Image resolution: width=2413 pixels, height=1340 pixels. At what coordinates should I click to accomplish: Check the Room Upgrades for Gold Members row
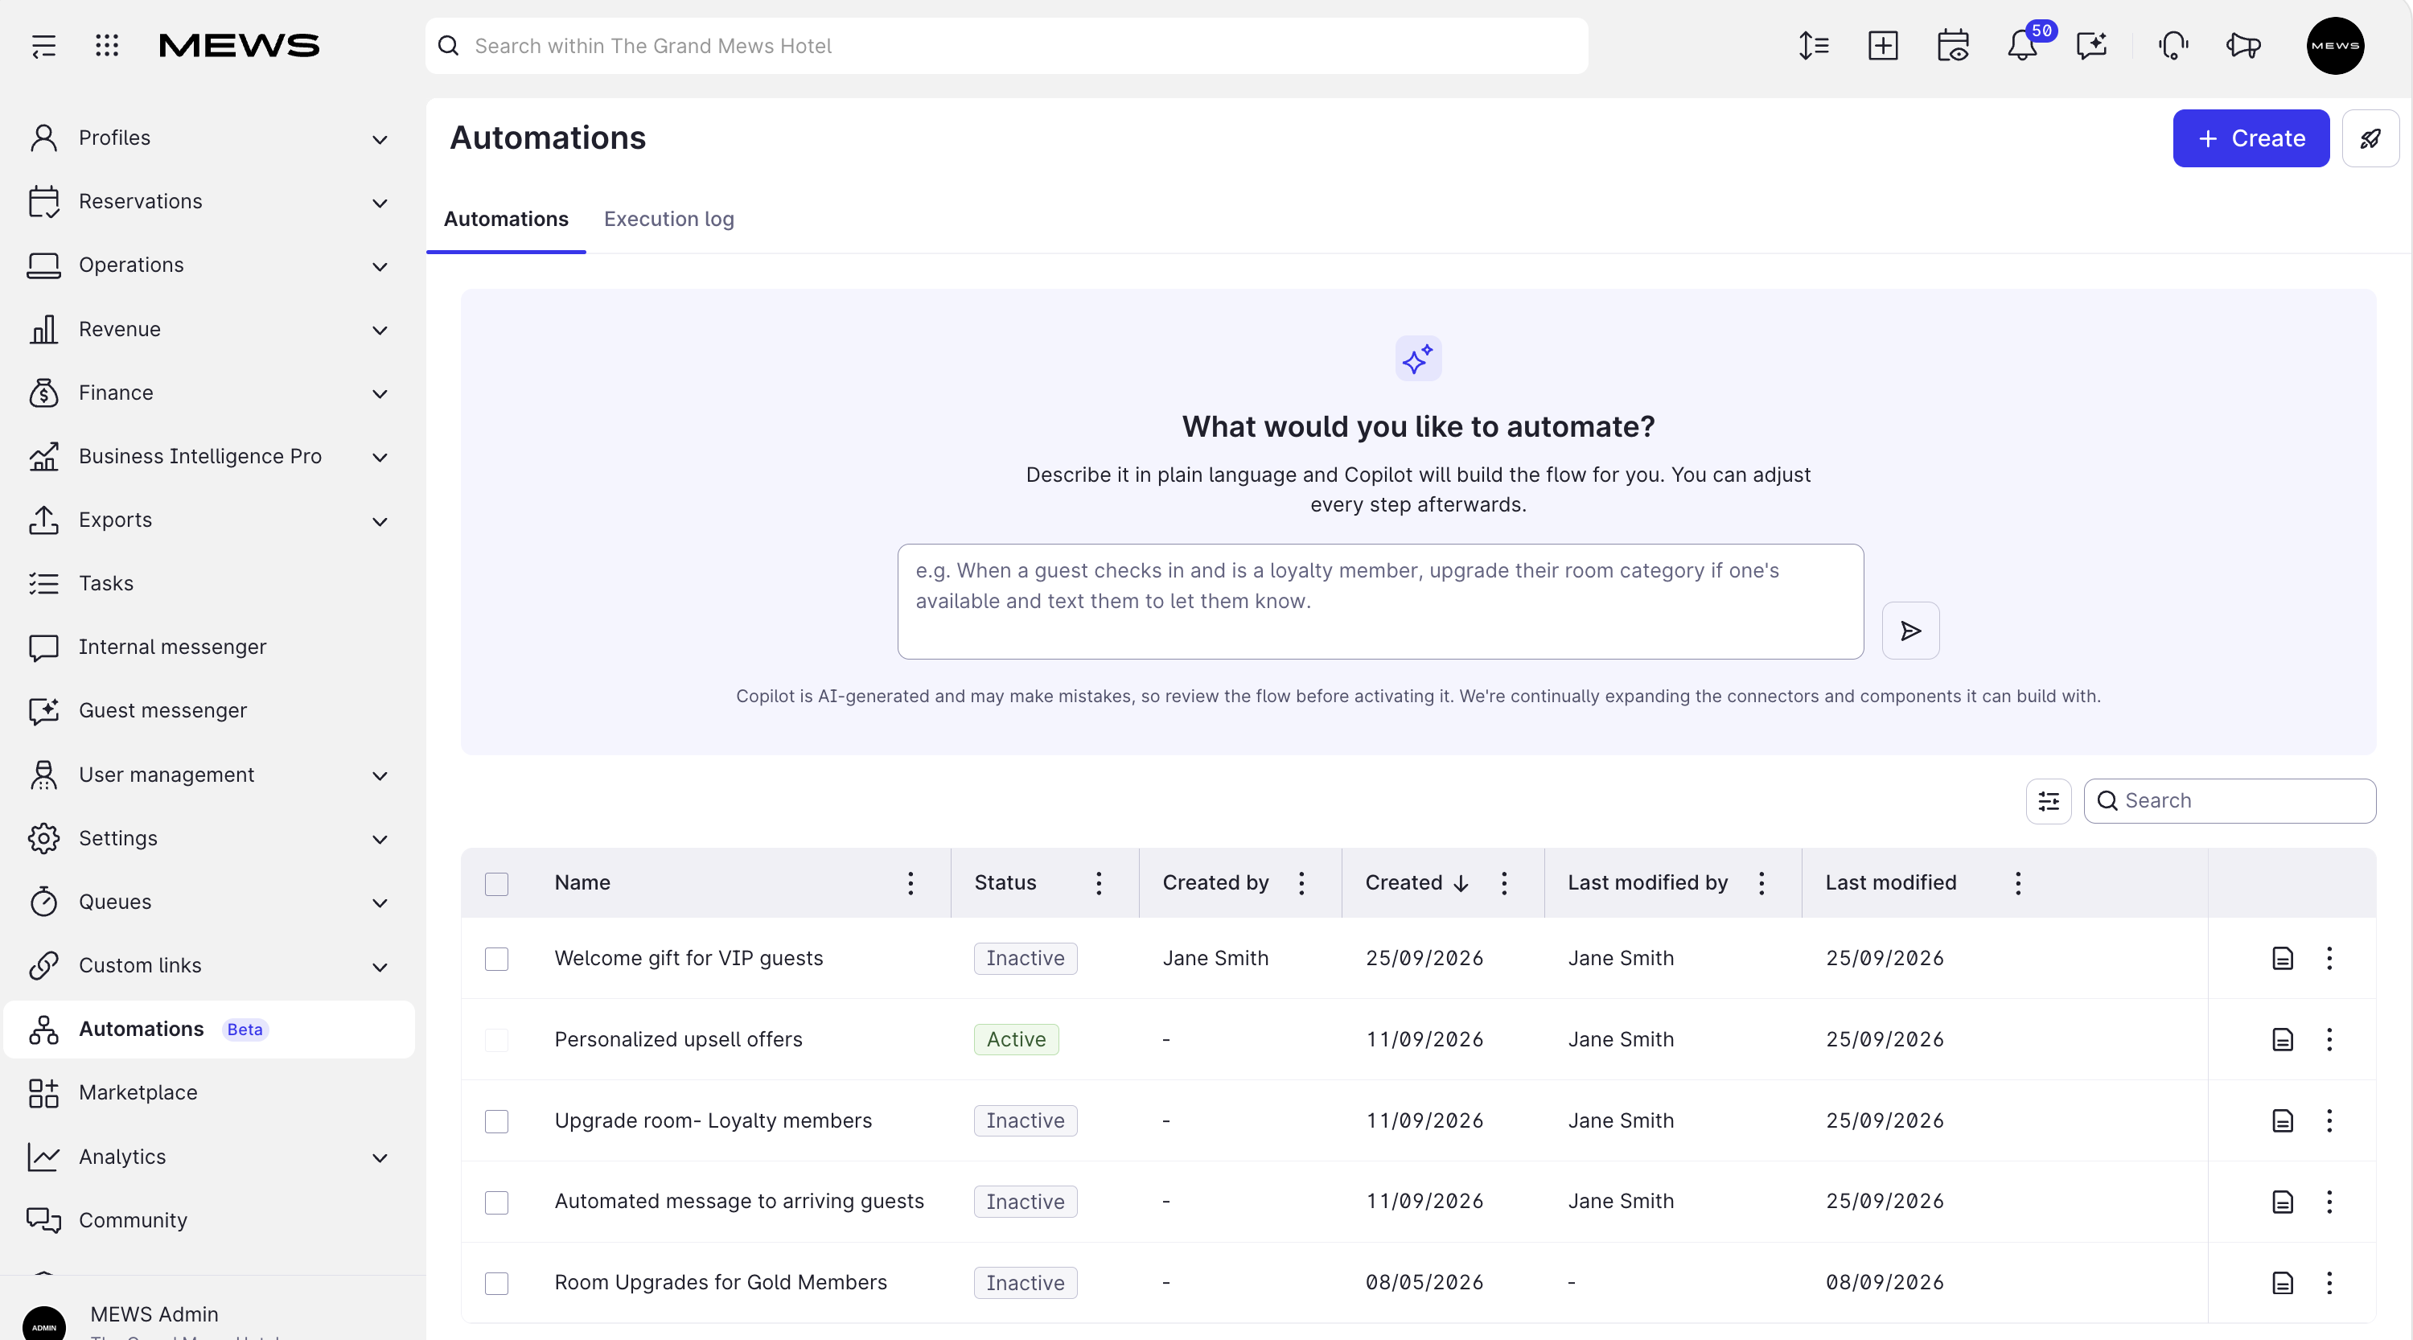(496, 1283)
